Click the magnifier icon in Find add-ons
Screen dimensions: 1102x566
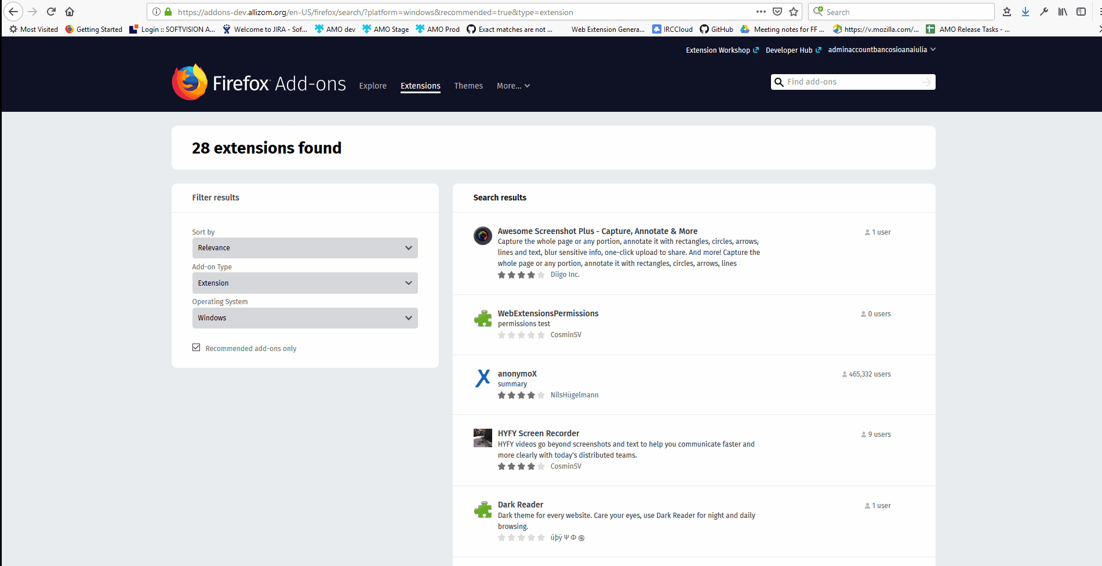(x=779, y=82)
